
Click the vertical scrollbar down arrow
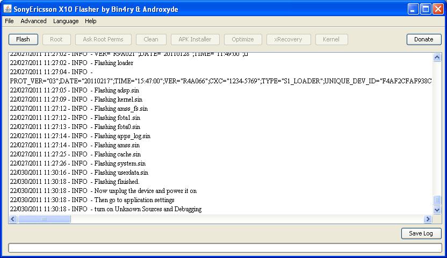437,210
